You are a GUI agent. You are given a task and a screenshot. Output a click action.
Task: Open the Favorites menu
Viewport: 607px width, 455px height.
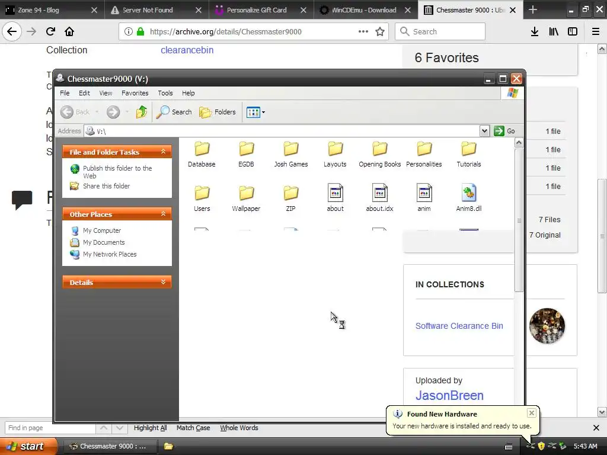135,93
